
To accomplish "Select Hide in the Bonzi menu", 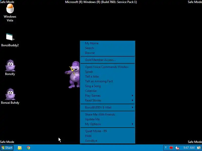I will (108, 136).
